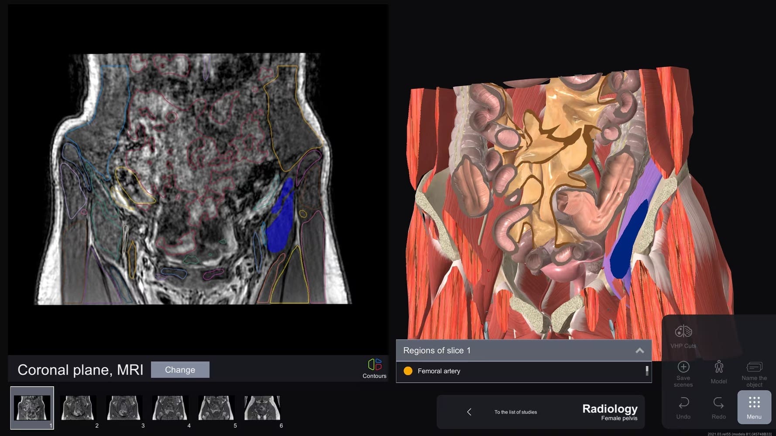Select the highlighted slice 1 thumbnail
The width and height of the screenshot is (776, 436).
coord(31,407)
